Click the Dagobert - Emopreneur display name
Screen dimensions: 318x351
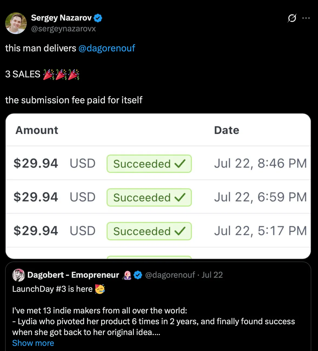point(73,275)
